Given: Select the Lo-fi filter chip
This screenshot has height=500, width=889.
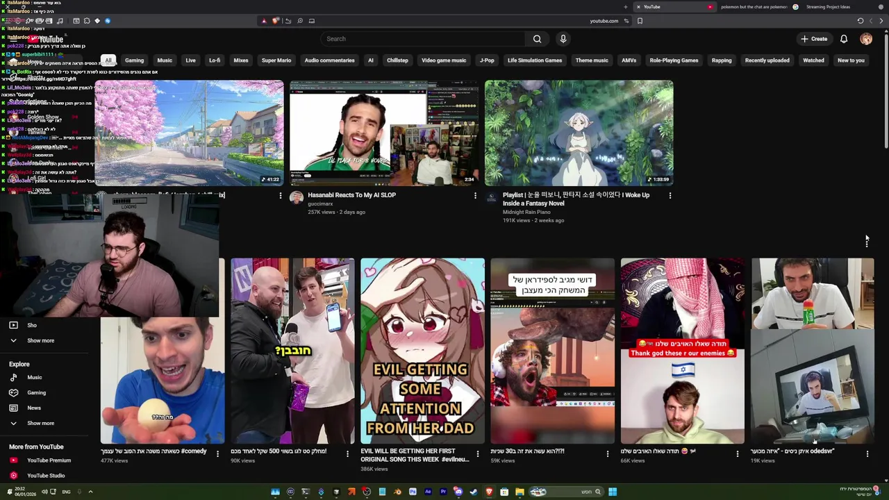Looking at the screenshot, I should (x=215, y=60).
